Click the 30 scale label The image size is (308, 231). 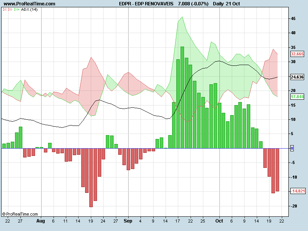[x=293, y=62]
